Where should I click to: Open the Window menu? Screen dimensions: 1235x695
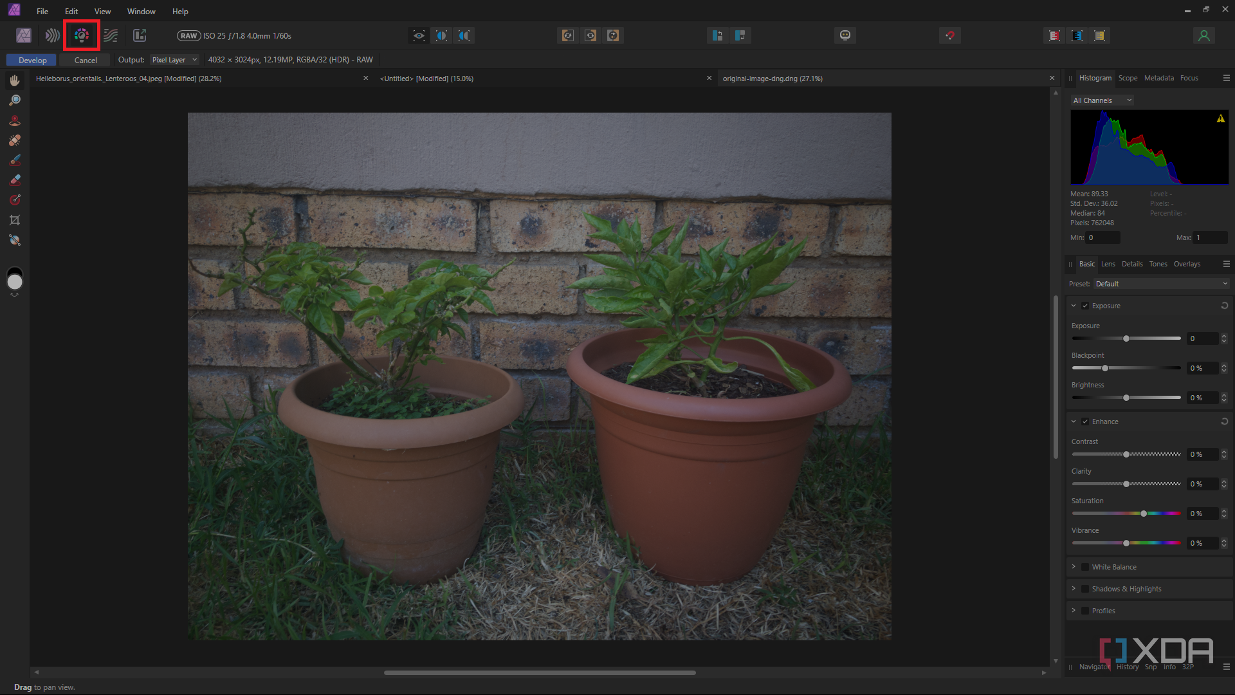coord(141,12)
